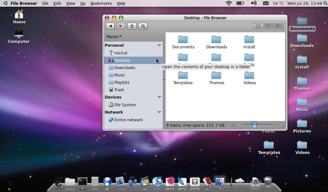Image resolution: width=328 pixels, height=192 pixels.
Task: Select the Themes folder in the file pane
Action: tap(217, 78)
